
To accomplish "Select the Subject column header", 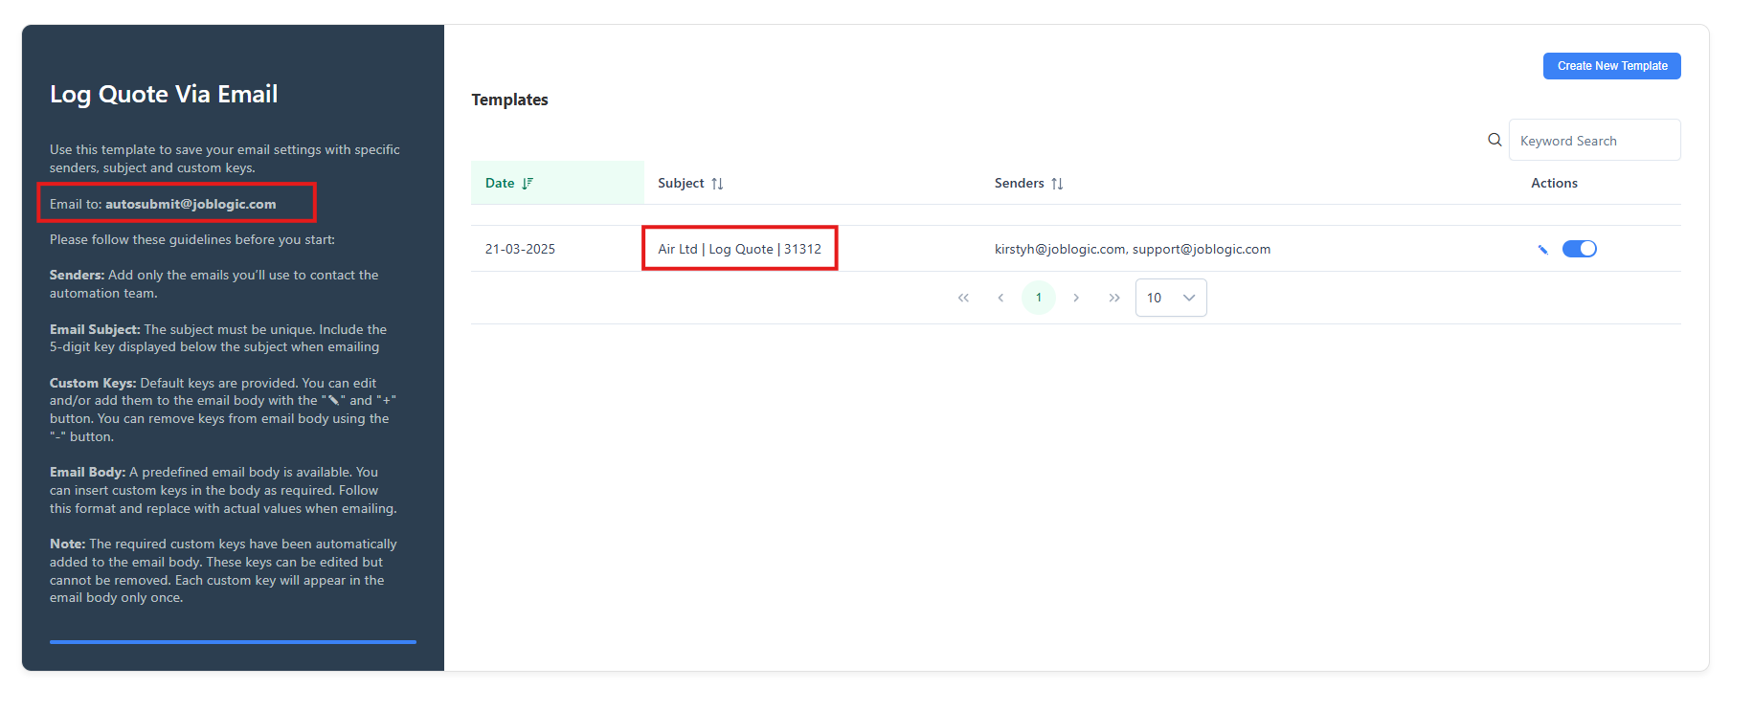I will tap(681, 183).
